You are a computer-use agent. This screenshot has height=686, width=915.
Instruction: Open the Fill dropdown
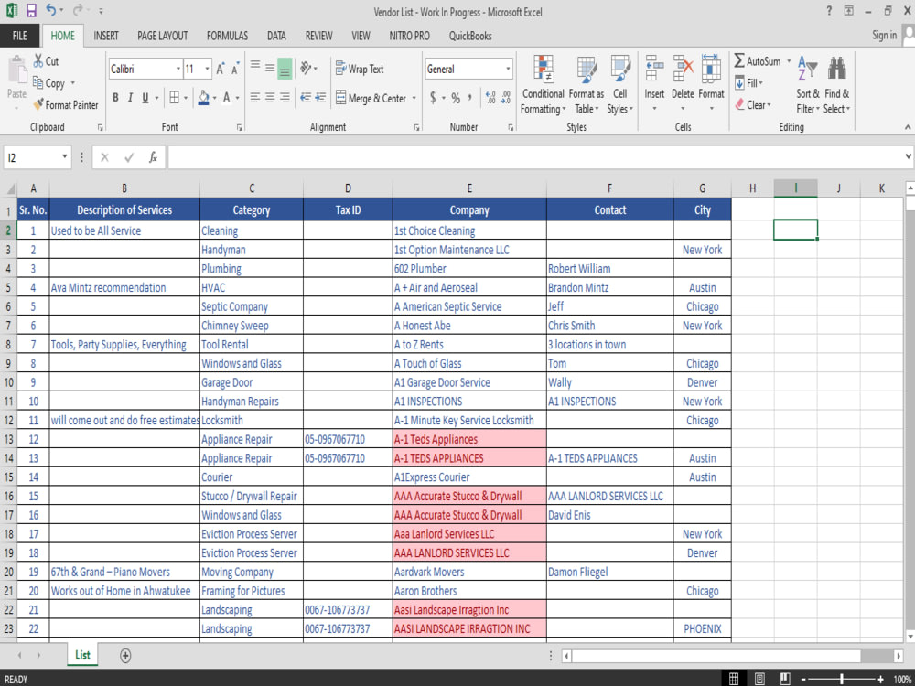(748, 83)
